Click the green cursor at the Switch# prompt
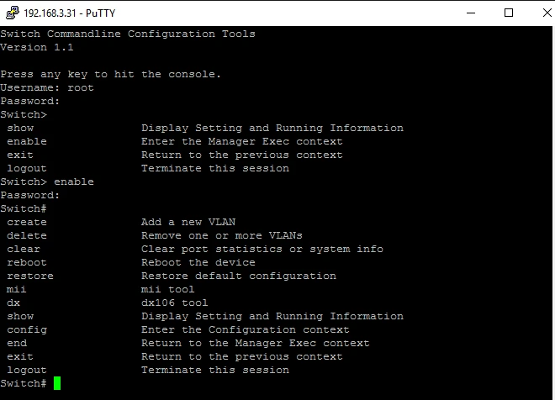Viewport: 555px width, 400px height. [x=57, y=383]
